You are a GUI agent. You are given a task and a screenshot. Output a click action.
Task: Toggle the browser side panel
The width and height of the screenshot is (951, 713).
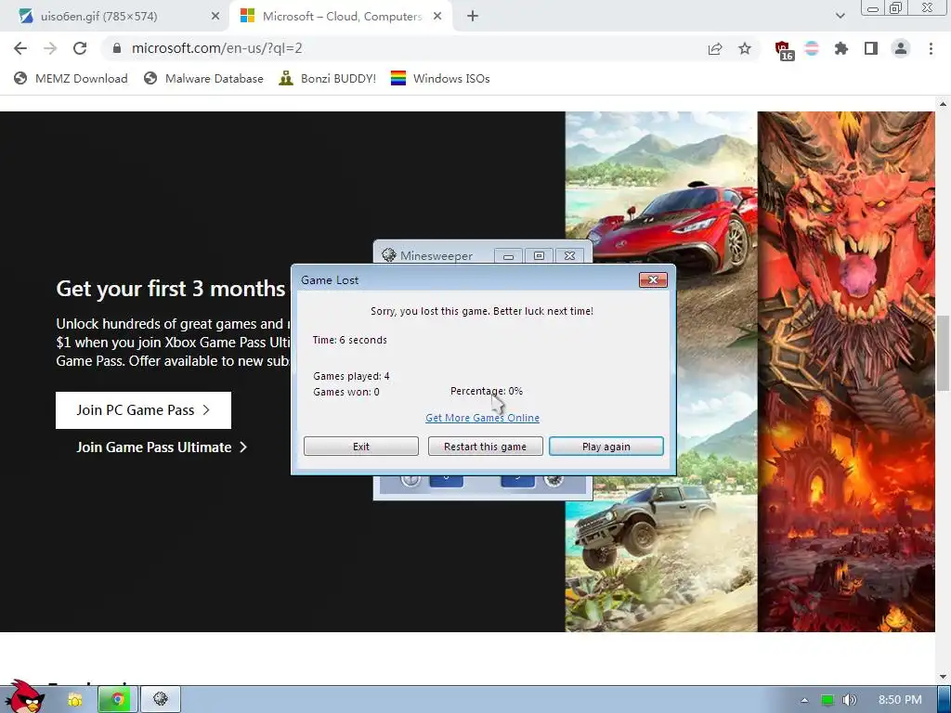click(x=871, y=48)
